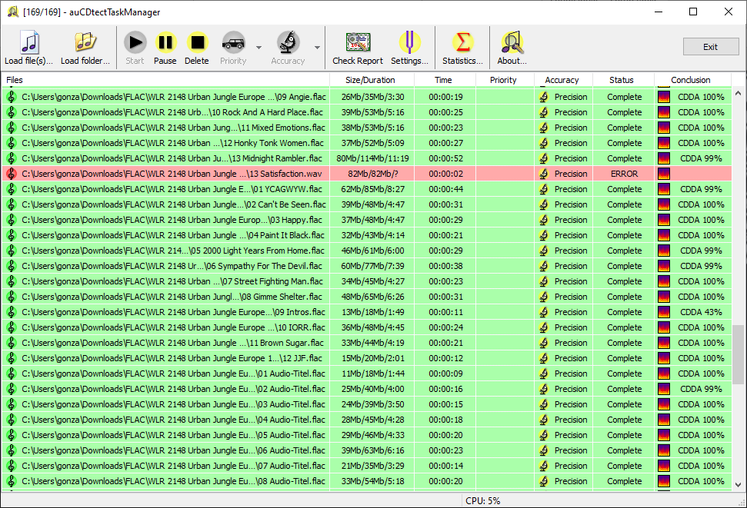Select the 10 IORR.flac file row
Viewport: 747px width, 508px height.
pyautogui.click(x=366, y=327)
